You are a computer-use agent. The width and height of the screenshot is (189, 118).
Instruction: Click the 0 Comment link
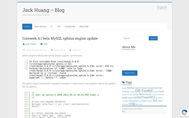point(76,50)
